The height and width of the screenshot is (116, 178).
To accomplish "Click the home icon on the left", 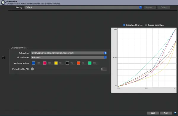I will click(x=4, y=57).
